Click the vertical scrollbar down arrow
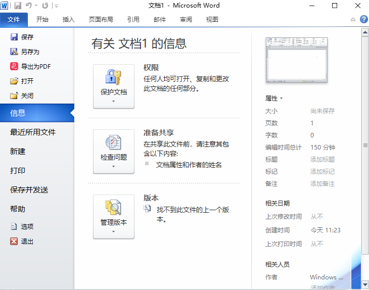The image size is (369, 290). [x=365, y=285]
